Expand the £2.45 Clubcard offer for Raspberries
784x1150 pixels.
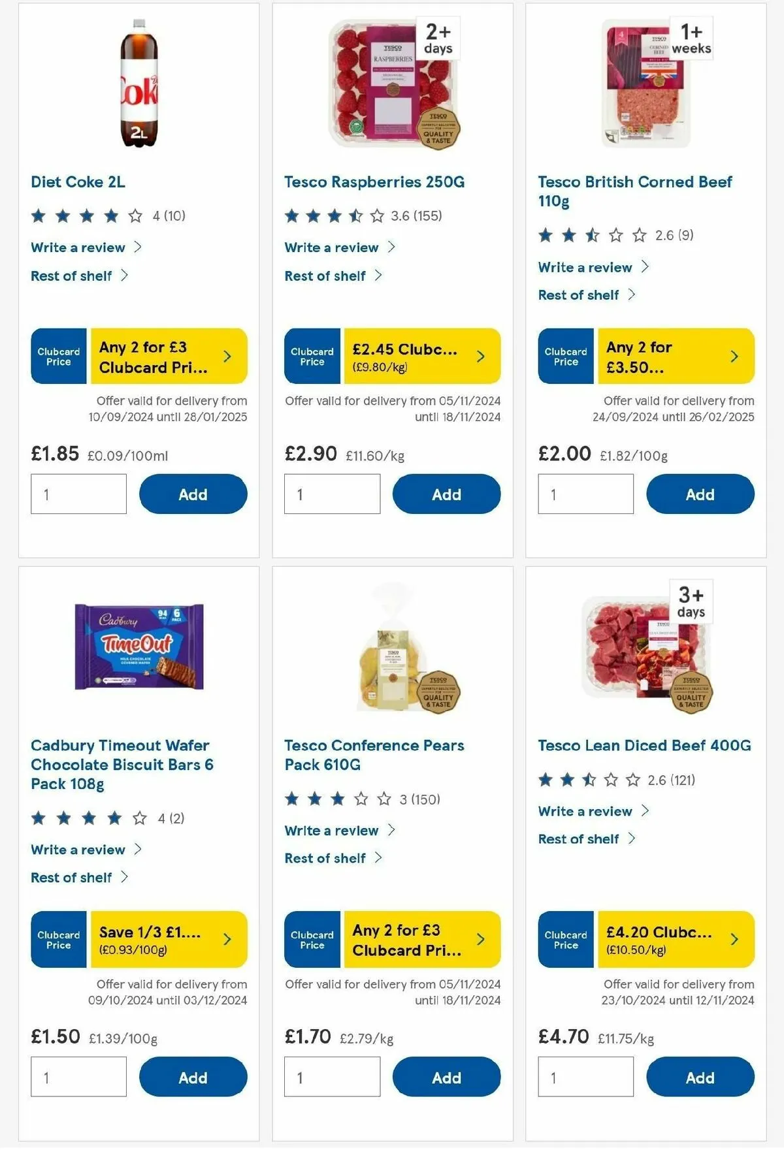[x=422, y=356]
